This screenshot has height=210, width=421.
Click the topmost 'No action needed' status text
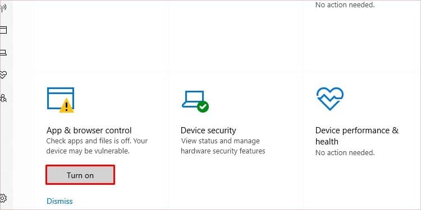point(345,5)
